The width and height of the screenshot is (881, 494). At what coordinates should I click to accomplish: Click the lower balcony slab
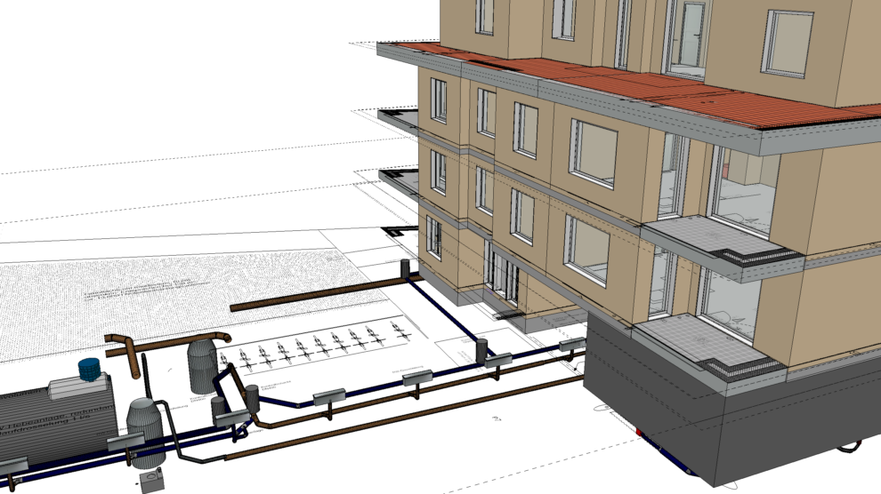pos(703,347)
